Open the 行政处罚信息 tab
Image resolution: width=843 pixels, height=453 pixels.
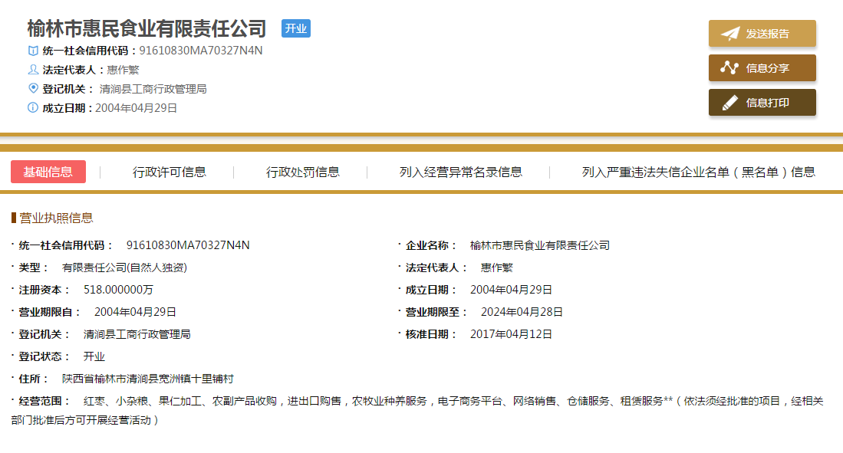303,172
